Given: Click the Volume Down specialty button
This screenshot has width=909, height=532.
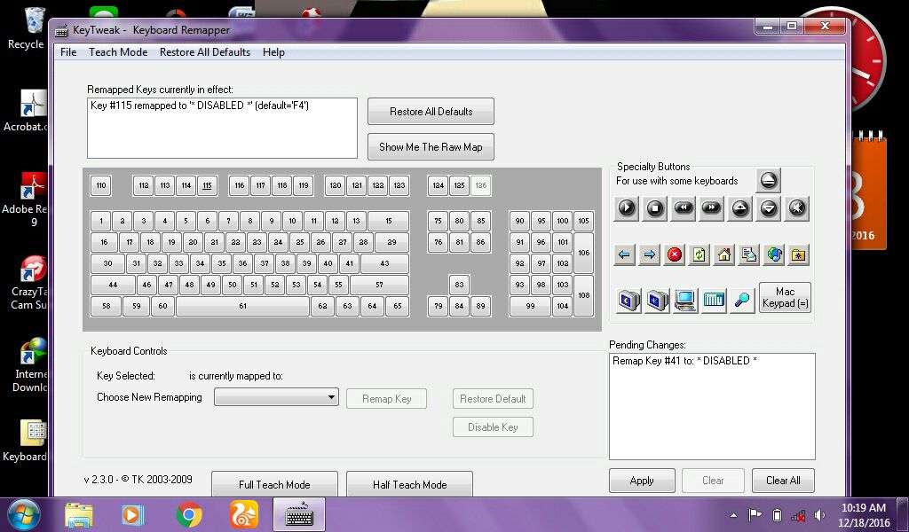Looking at the screenshot, I should pyautogui.click(x=769, y=207).
